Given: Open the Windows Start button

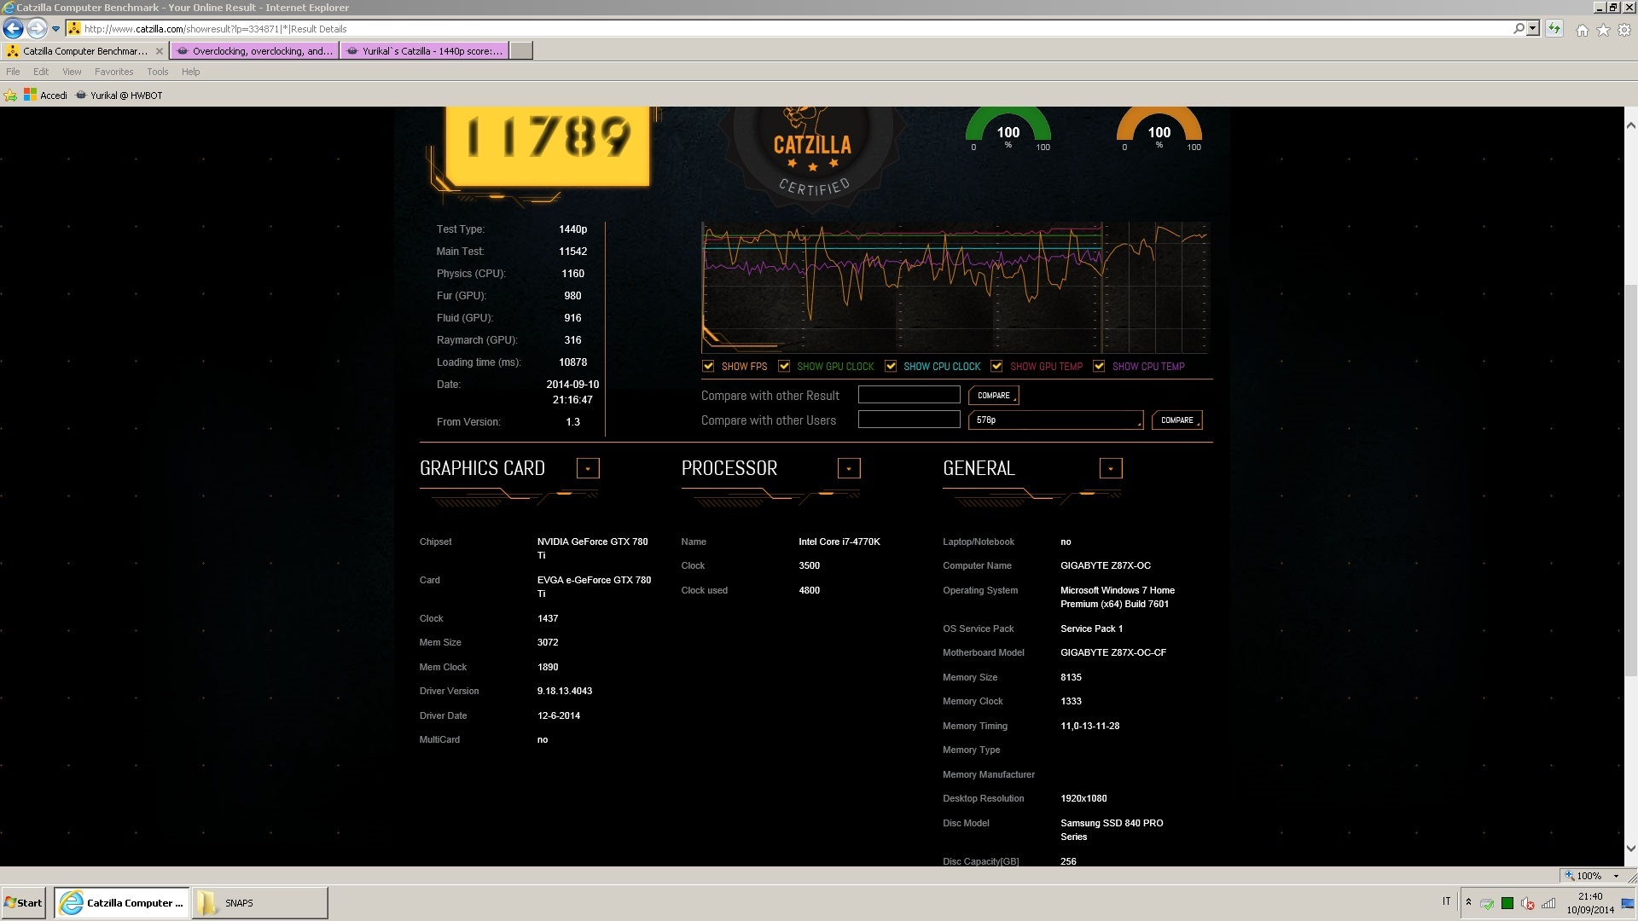Looking at the screenshot, I should click(23, 903).
